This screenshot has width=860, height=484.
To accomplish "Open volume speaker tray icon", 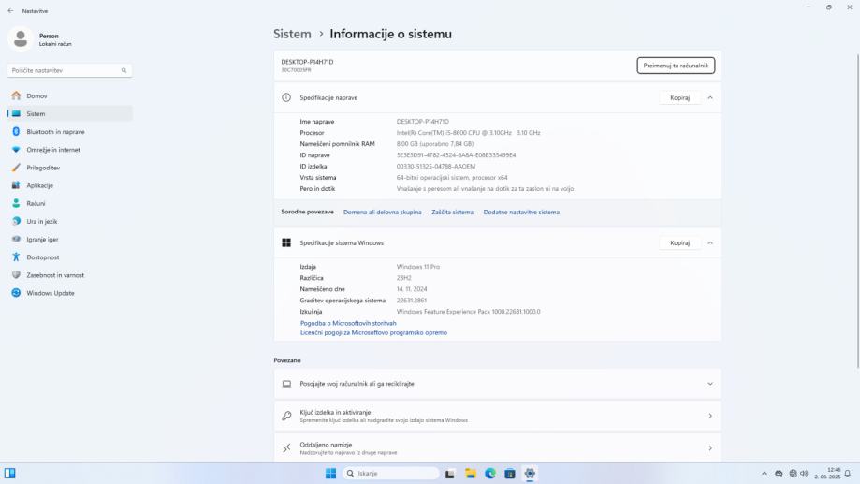I will click(x=804, y=474).
